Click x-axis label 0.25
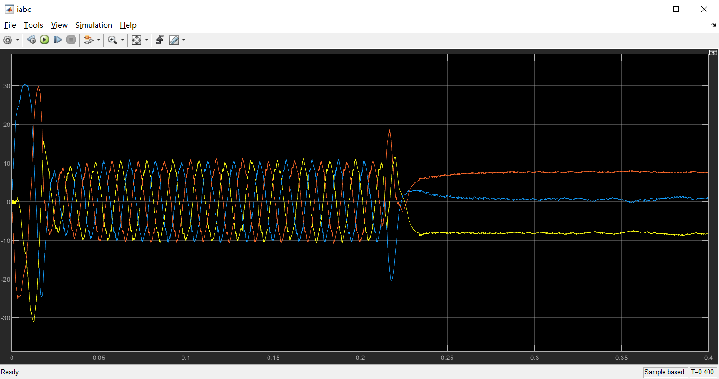Viewport: 719px width, 379px height. tap(448, 358)
